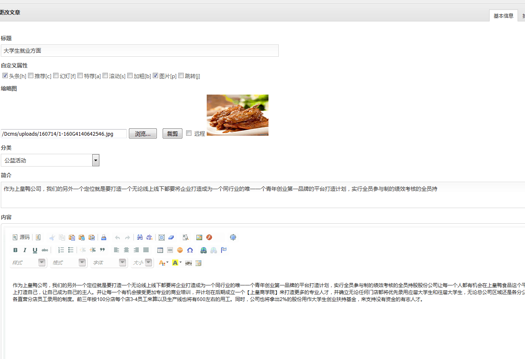Insert special character with omega icon

(x=190, y=250)
